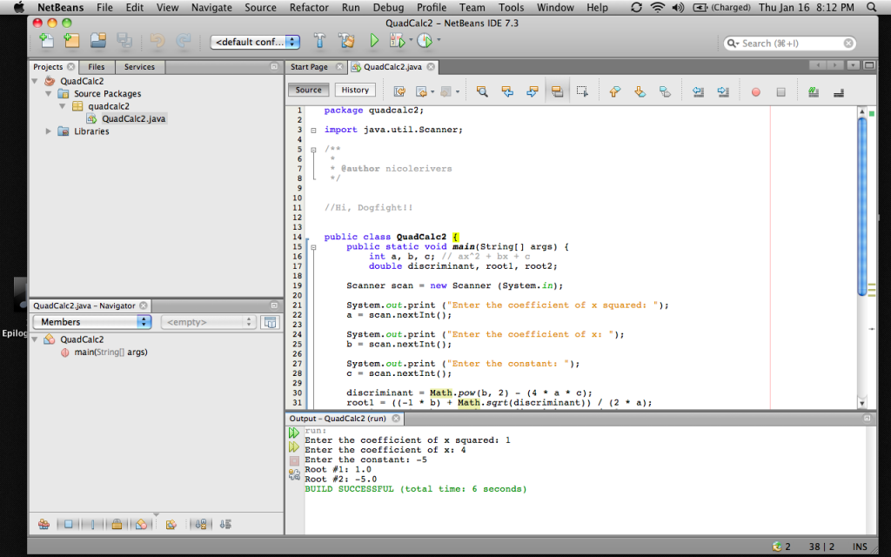891x557 pixels.
Task: Re-run the program from the Output panel
Action: [x=294, y=433]
